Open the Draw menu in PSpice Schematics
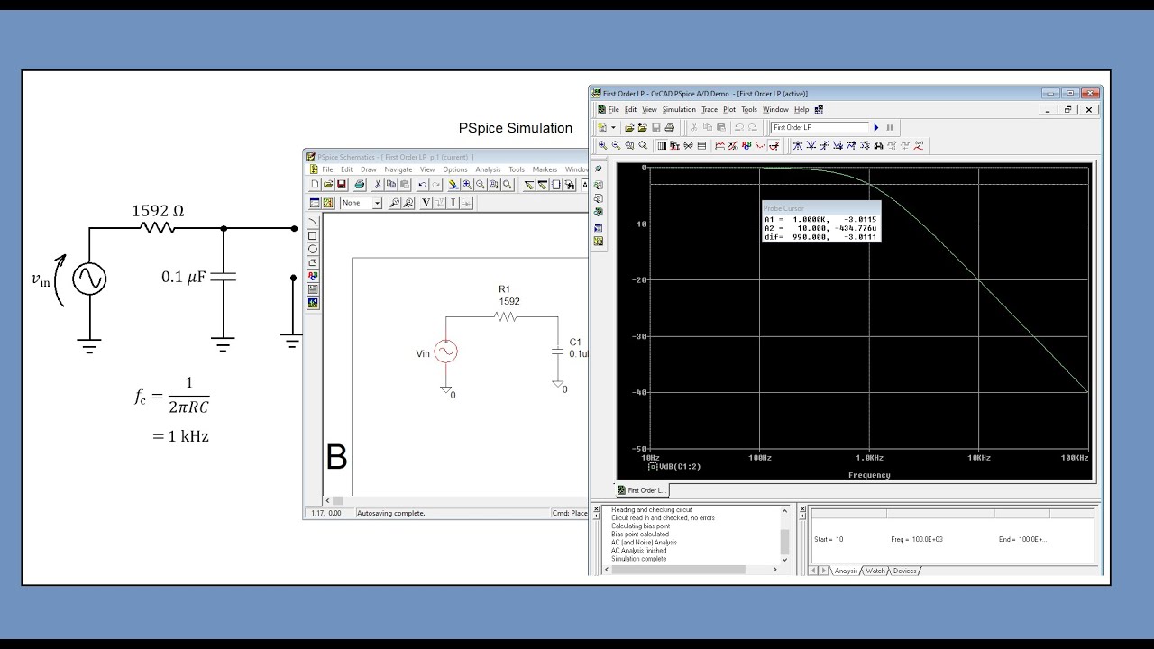 369,169
